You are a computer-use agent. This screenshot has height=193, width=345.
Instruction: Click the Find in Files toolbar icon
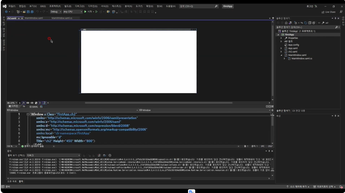click(108, 12)
